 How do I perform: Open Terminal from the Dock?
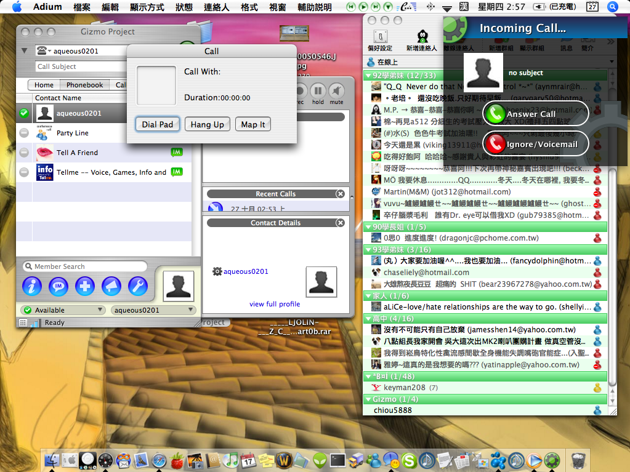pos(337,460)
